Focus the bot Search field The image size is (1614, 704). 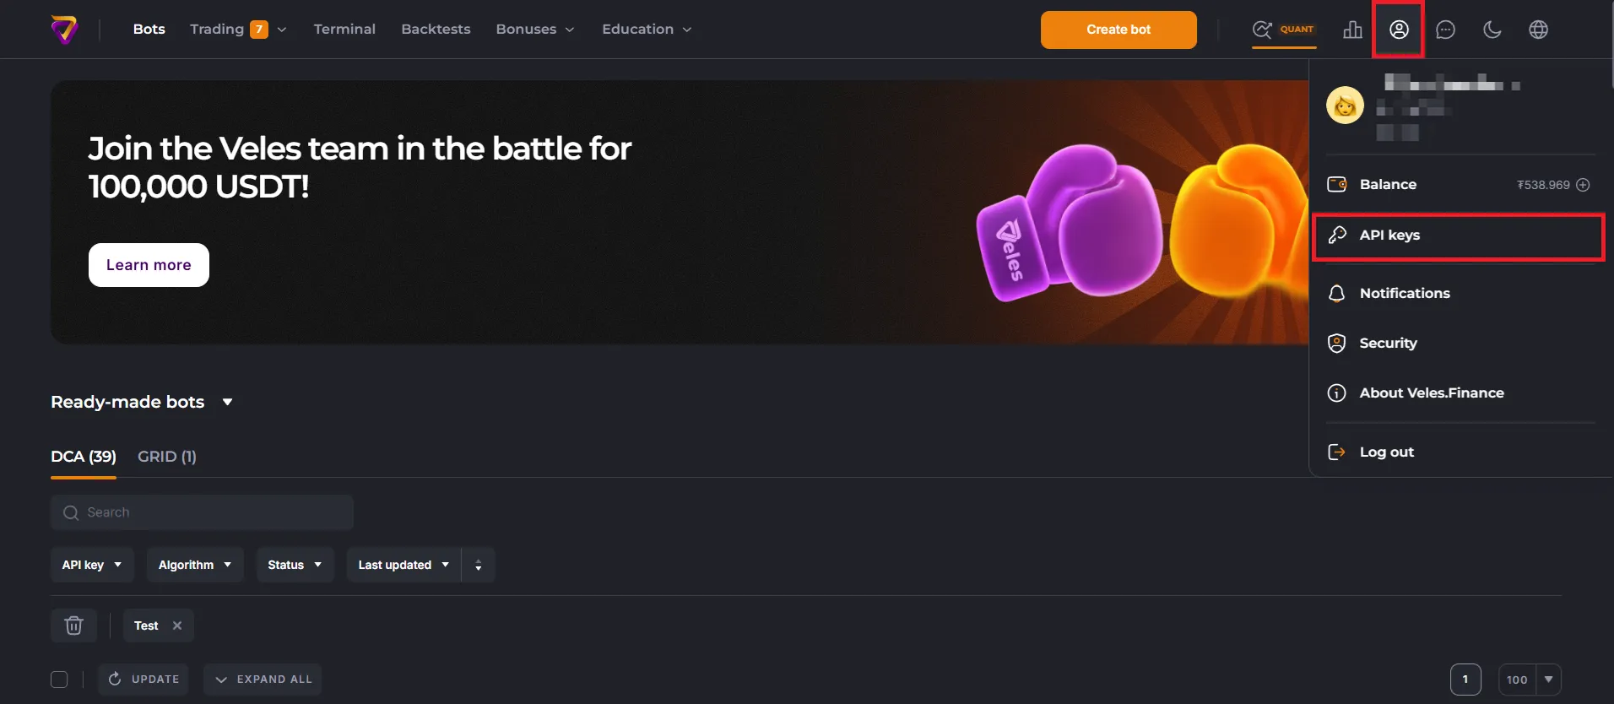coord(202,512)
